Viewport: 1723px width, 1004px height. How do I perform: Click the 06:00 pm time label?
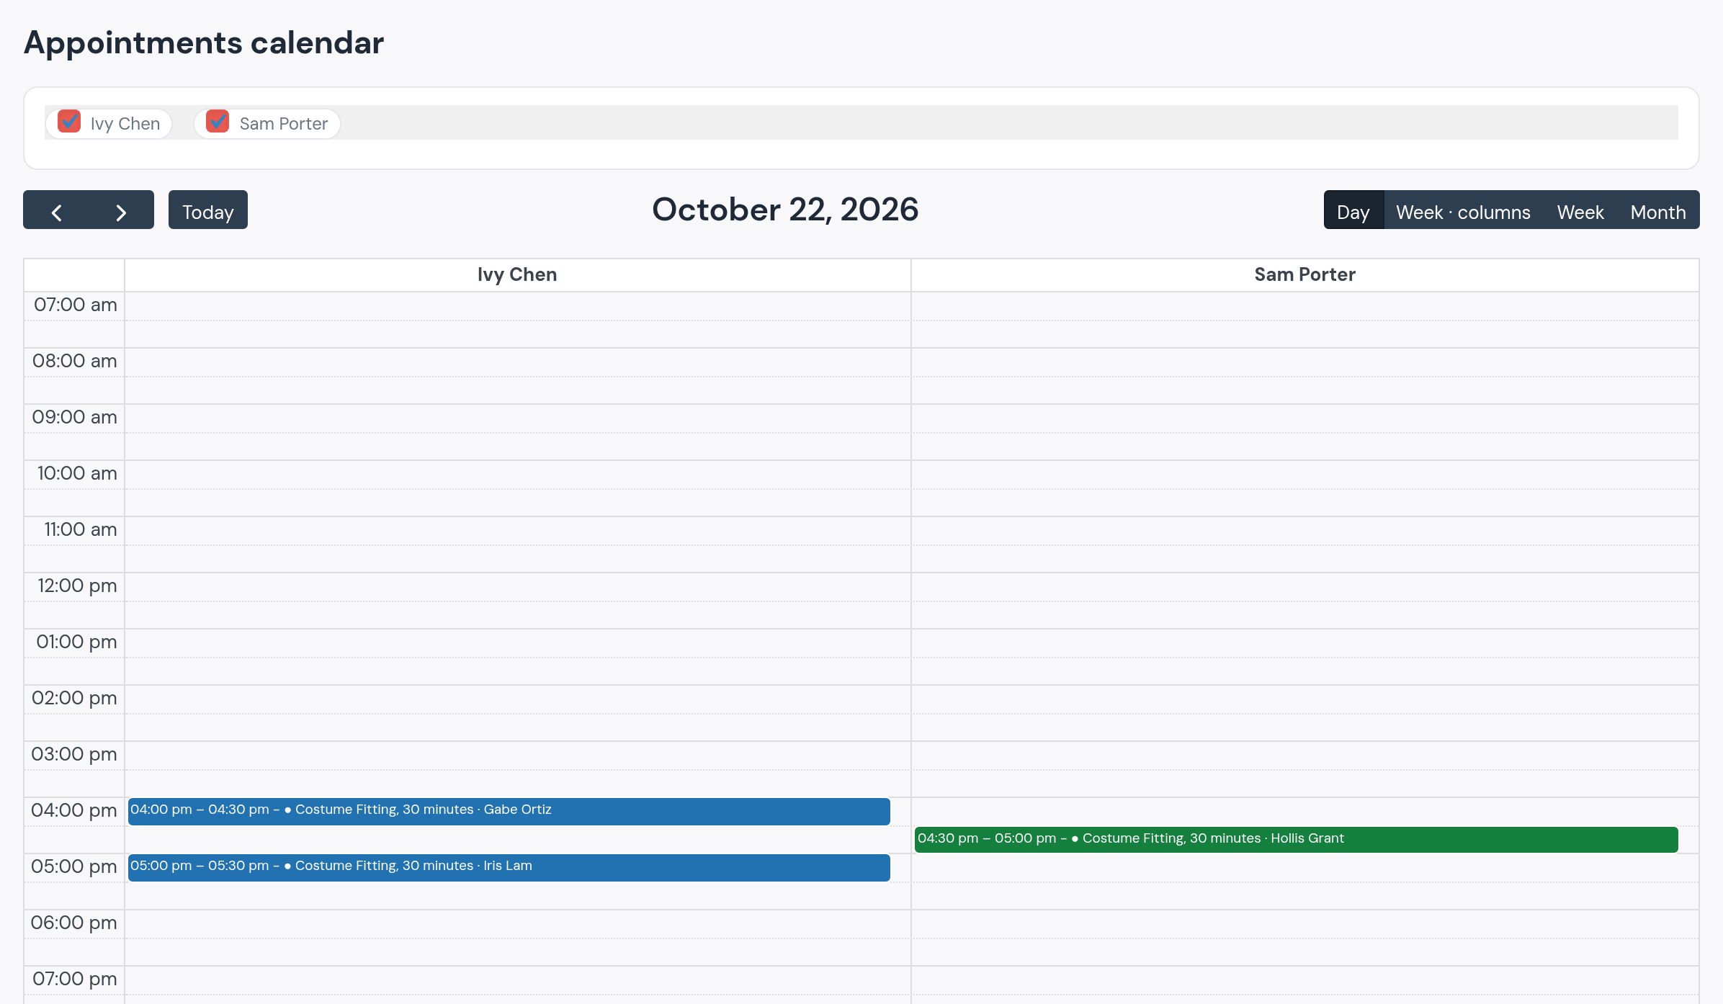click(x=74, y=923)
